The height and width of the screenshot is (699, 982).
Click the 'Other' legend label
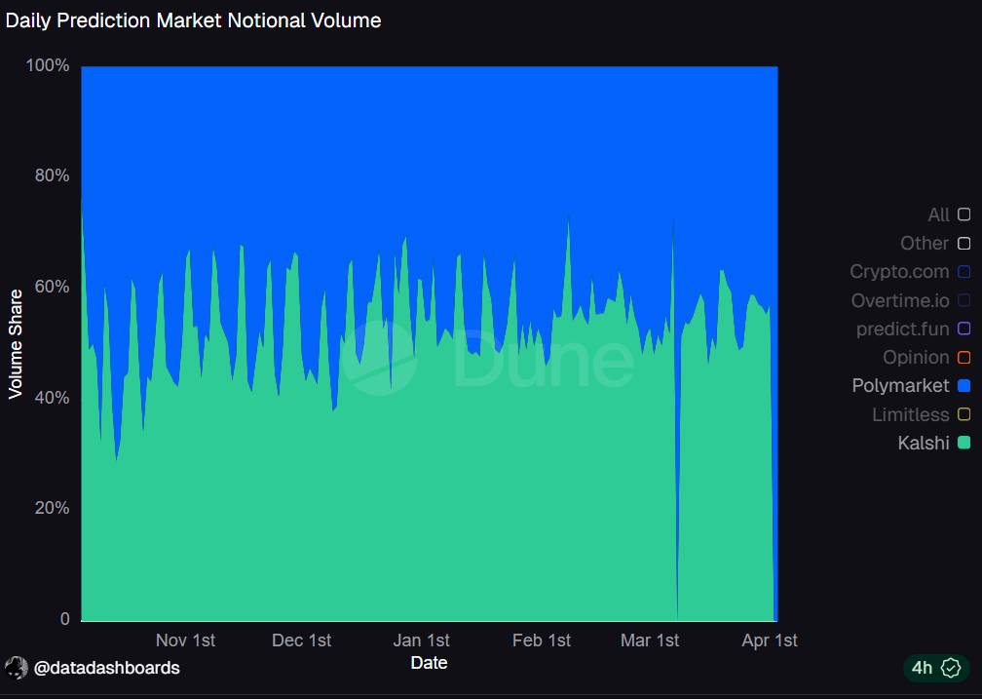click(x=925, y=244)
